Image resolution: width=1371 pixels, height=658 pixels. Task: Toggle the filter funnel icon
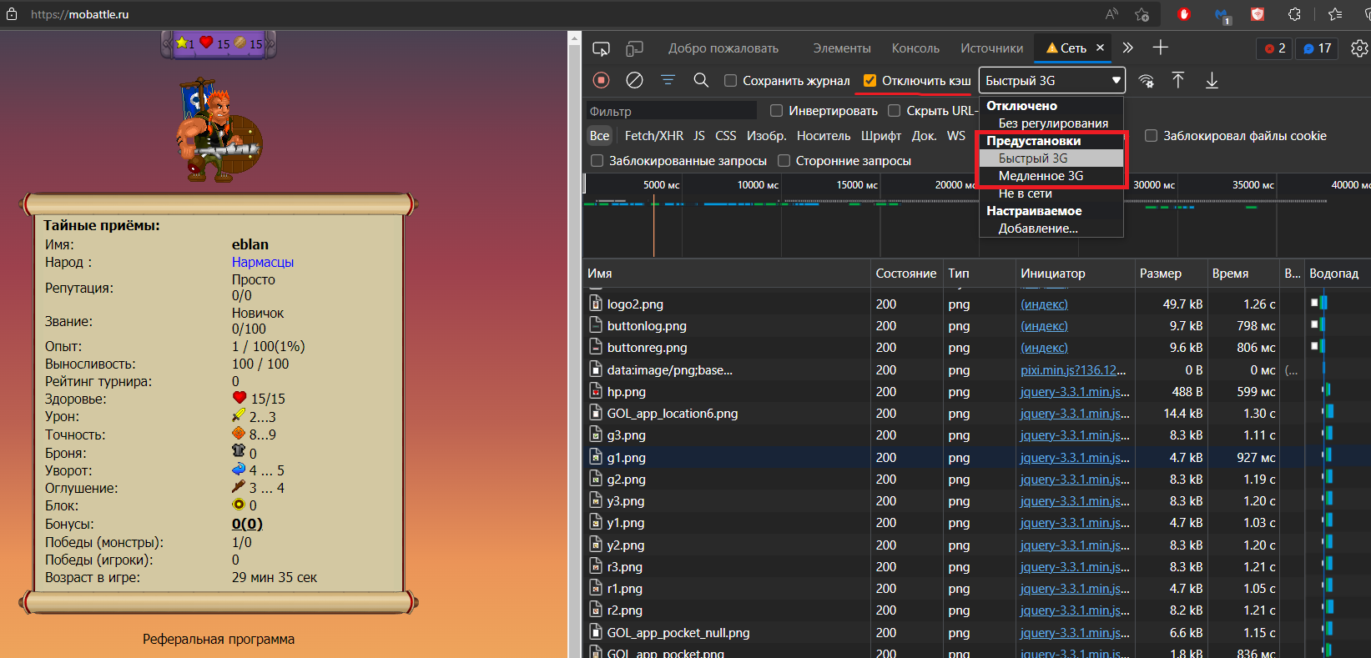(x=668, y=80)
